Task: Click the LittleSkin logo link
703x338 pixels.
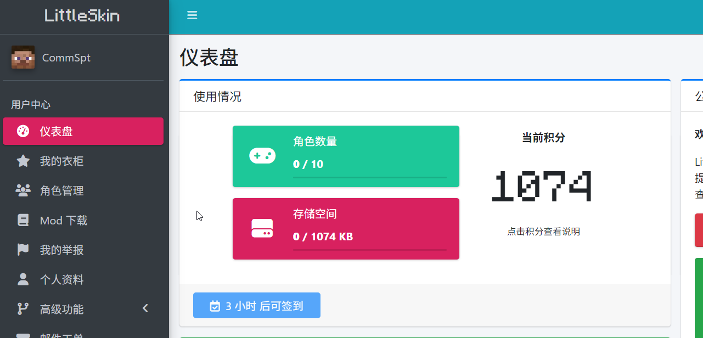Action: tap(82, 16)
